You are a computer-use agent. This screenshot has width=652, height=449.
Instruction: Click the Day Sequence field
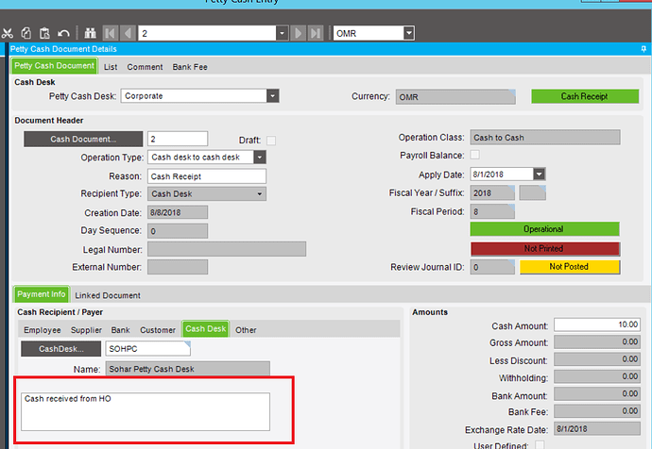pos(178,231)
